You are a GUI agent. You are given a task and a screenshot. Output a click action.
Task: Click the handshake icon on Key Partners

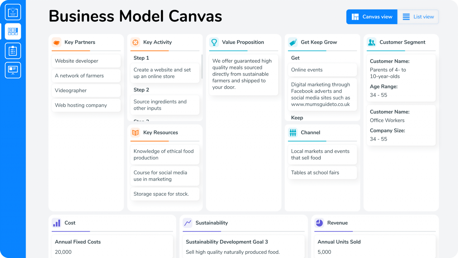click(x=56, y=42)
